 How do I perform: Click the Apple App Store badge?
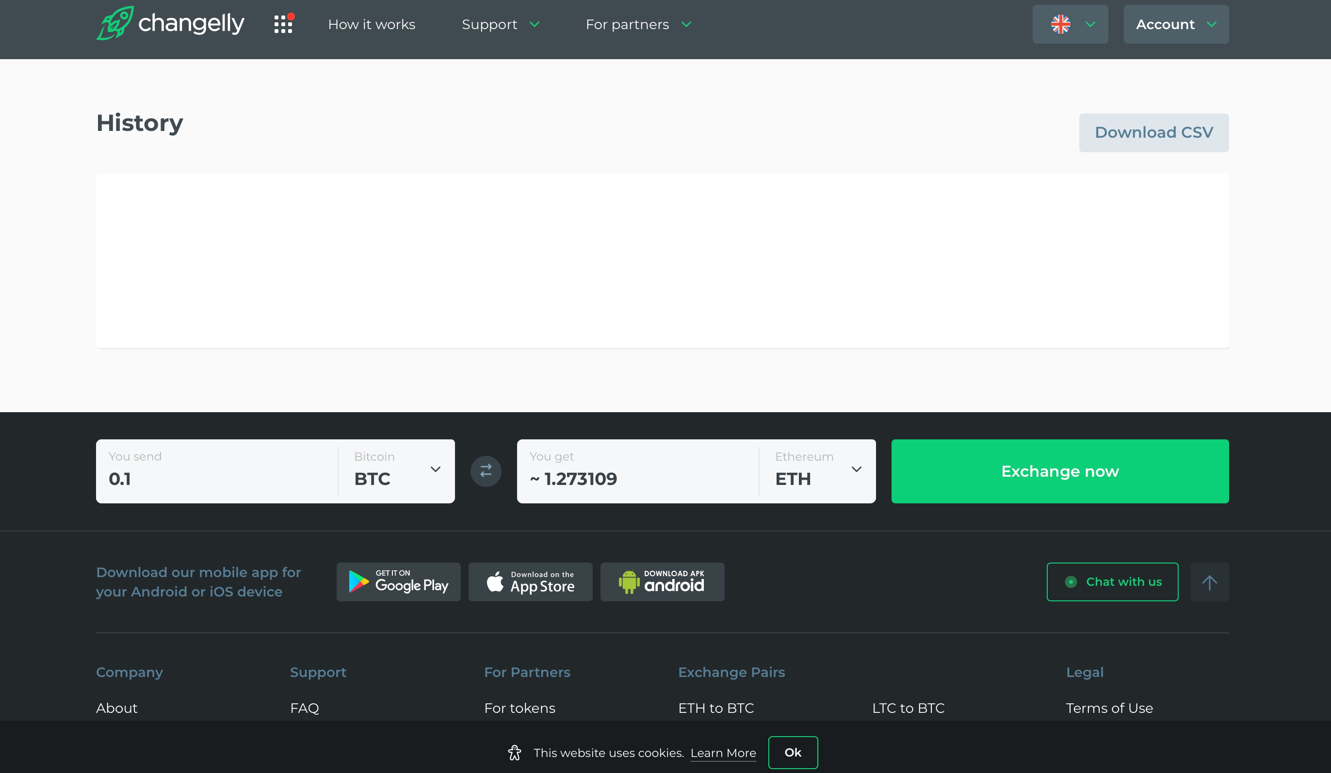pyautogui.click(x=530, y=581)
